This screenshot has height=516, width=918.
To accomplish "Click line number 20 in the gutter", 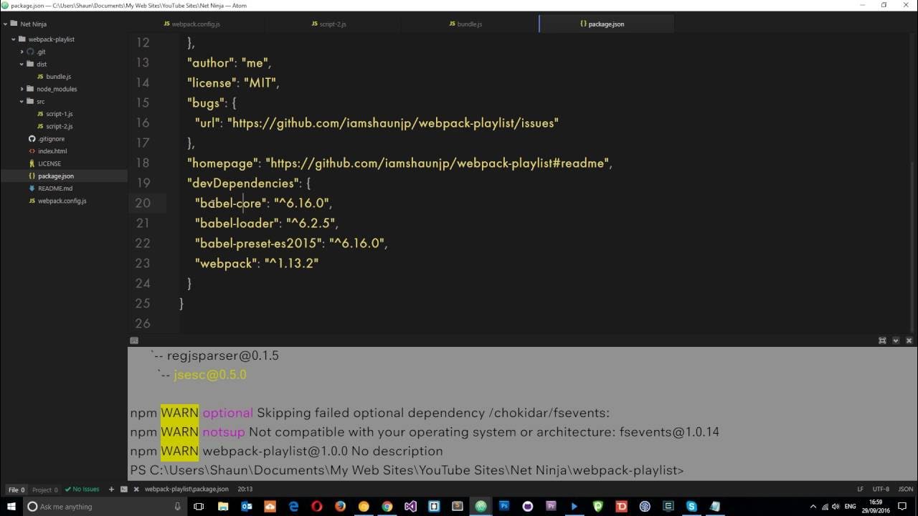I will tap(142, 204).
